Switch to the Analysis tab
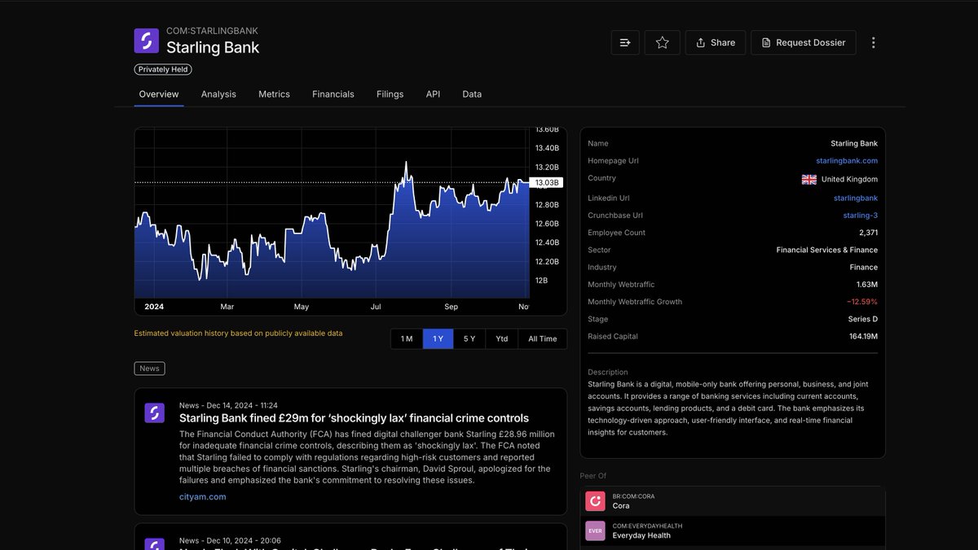The height and width of the screenshot is (550, 978). point(218,94)
